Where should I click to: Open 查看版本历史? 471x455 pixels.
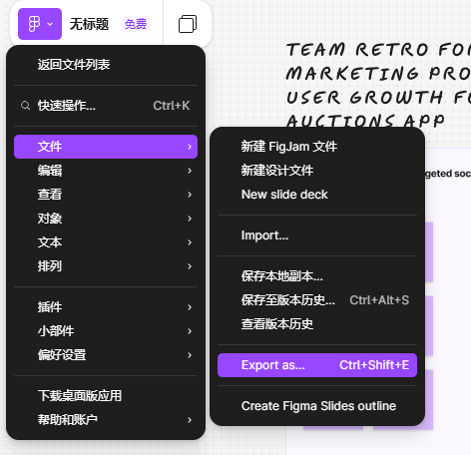coord(317,324)
